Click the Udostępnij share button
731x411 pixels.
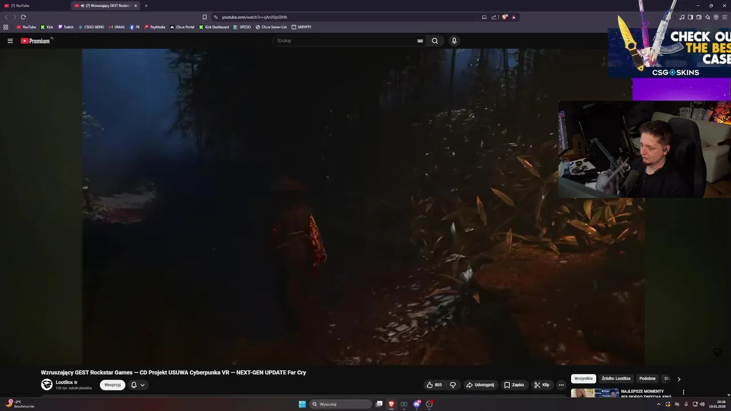480,385
